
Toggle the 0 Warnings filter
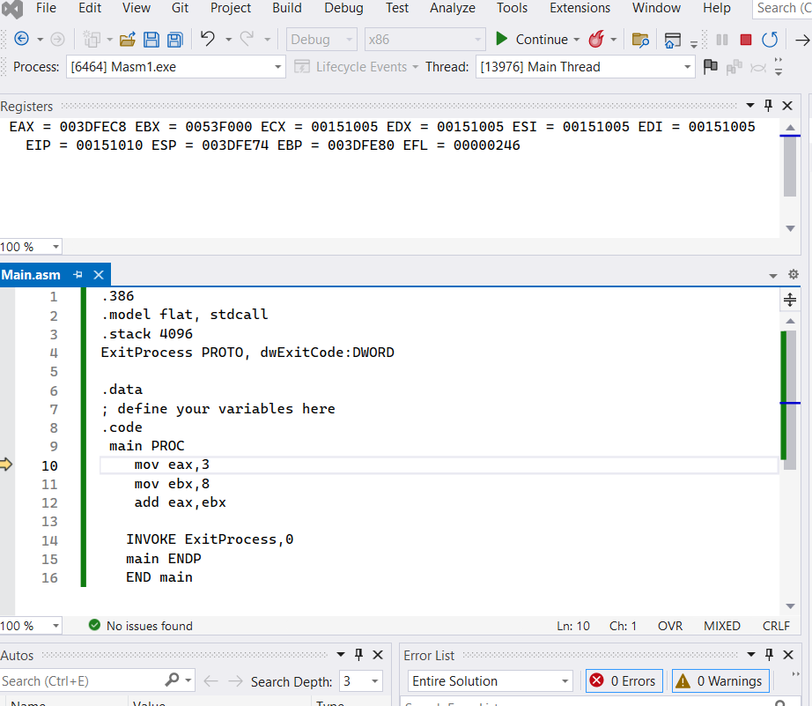720,681
